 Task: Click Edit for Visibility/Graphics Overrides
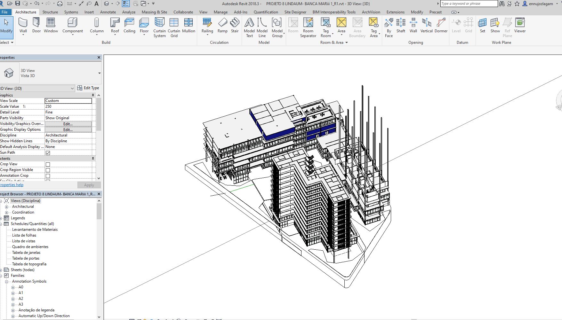(x=68, y=124)
